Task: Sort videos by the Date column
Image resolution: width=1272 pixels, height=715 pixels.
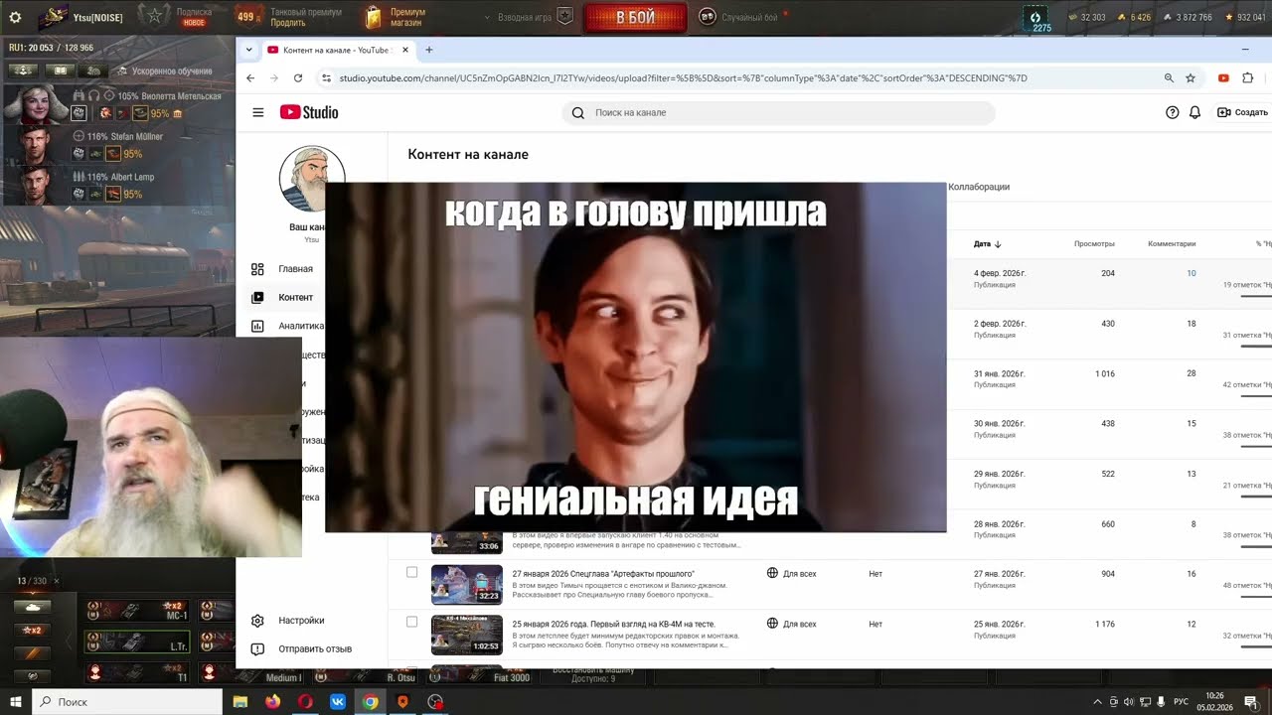Action: tap(987, 243)
